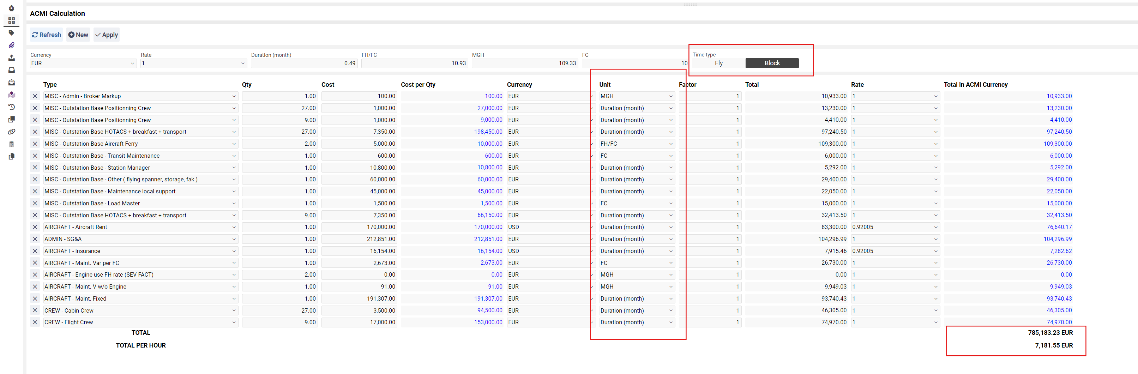Click the Refresh button
Image resolution: width=1138 pixels, height=374 pixels.
pyautogui.click(x=46, y=35)
